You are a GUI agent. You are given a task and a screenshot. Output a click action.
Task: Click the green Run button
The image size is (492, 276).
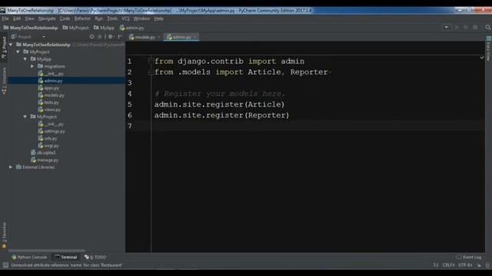coord(457,28)
